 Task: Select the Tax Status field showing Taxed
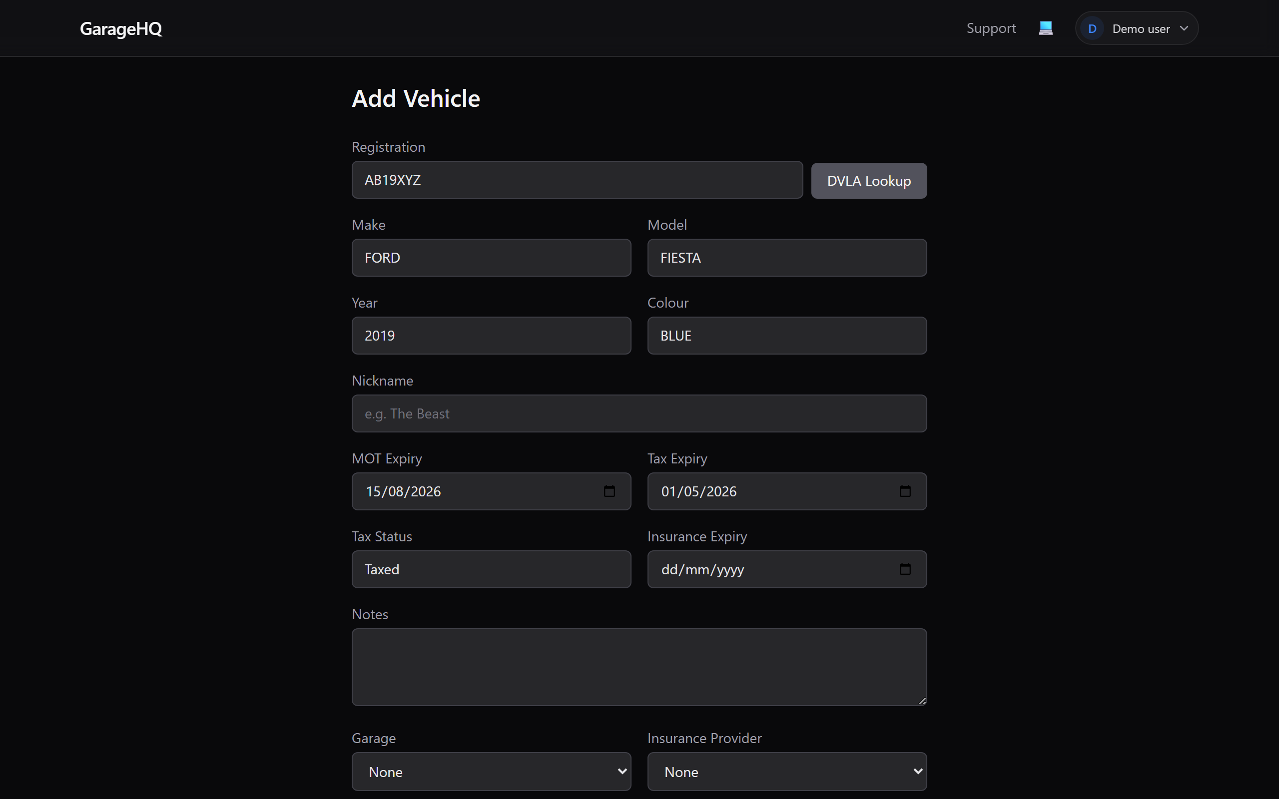tap(491, 569)
